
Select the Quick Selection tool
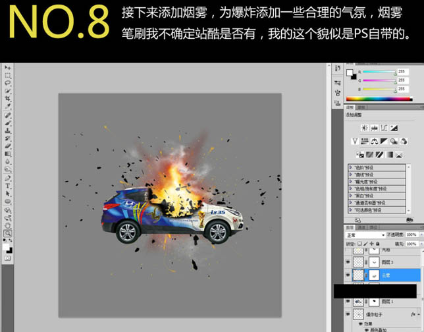8,91
